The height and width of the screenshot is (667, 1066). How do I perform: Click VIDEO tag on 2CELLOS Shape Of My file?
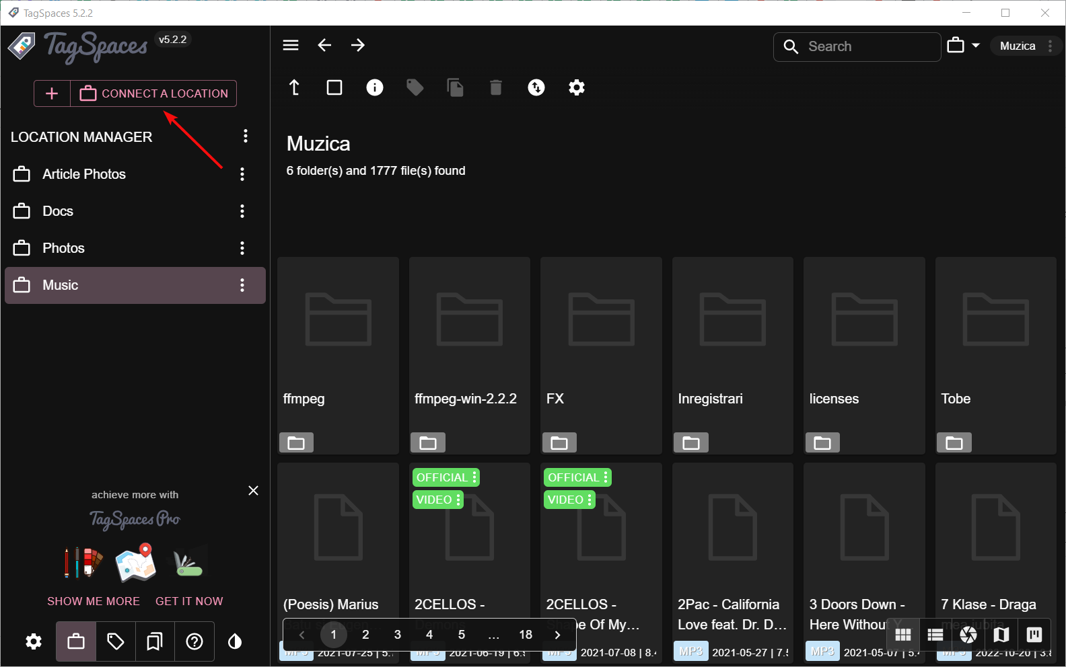(x=569, y=500)
